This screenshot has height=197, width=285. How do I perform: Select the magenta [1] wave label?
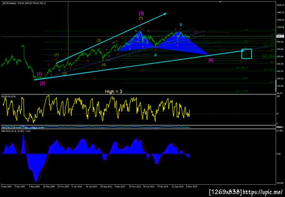39,74
